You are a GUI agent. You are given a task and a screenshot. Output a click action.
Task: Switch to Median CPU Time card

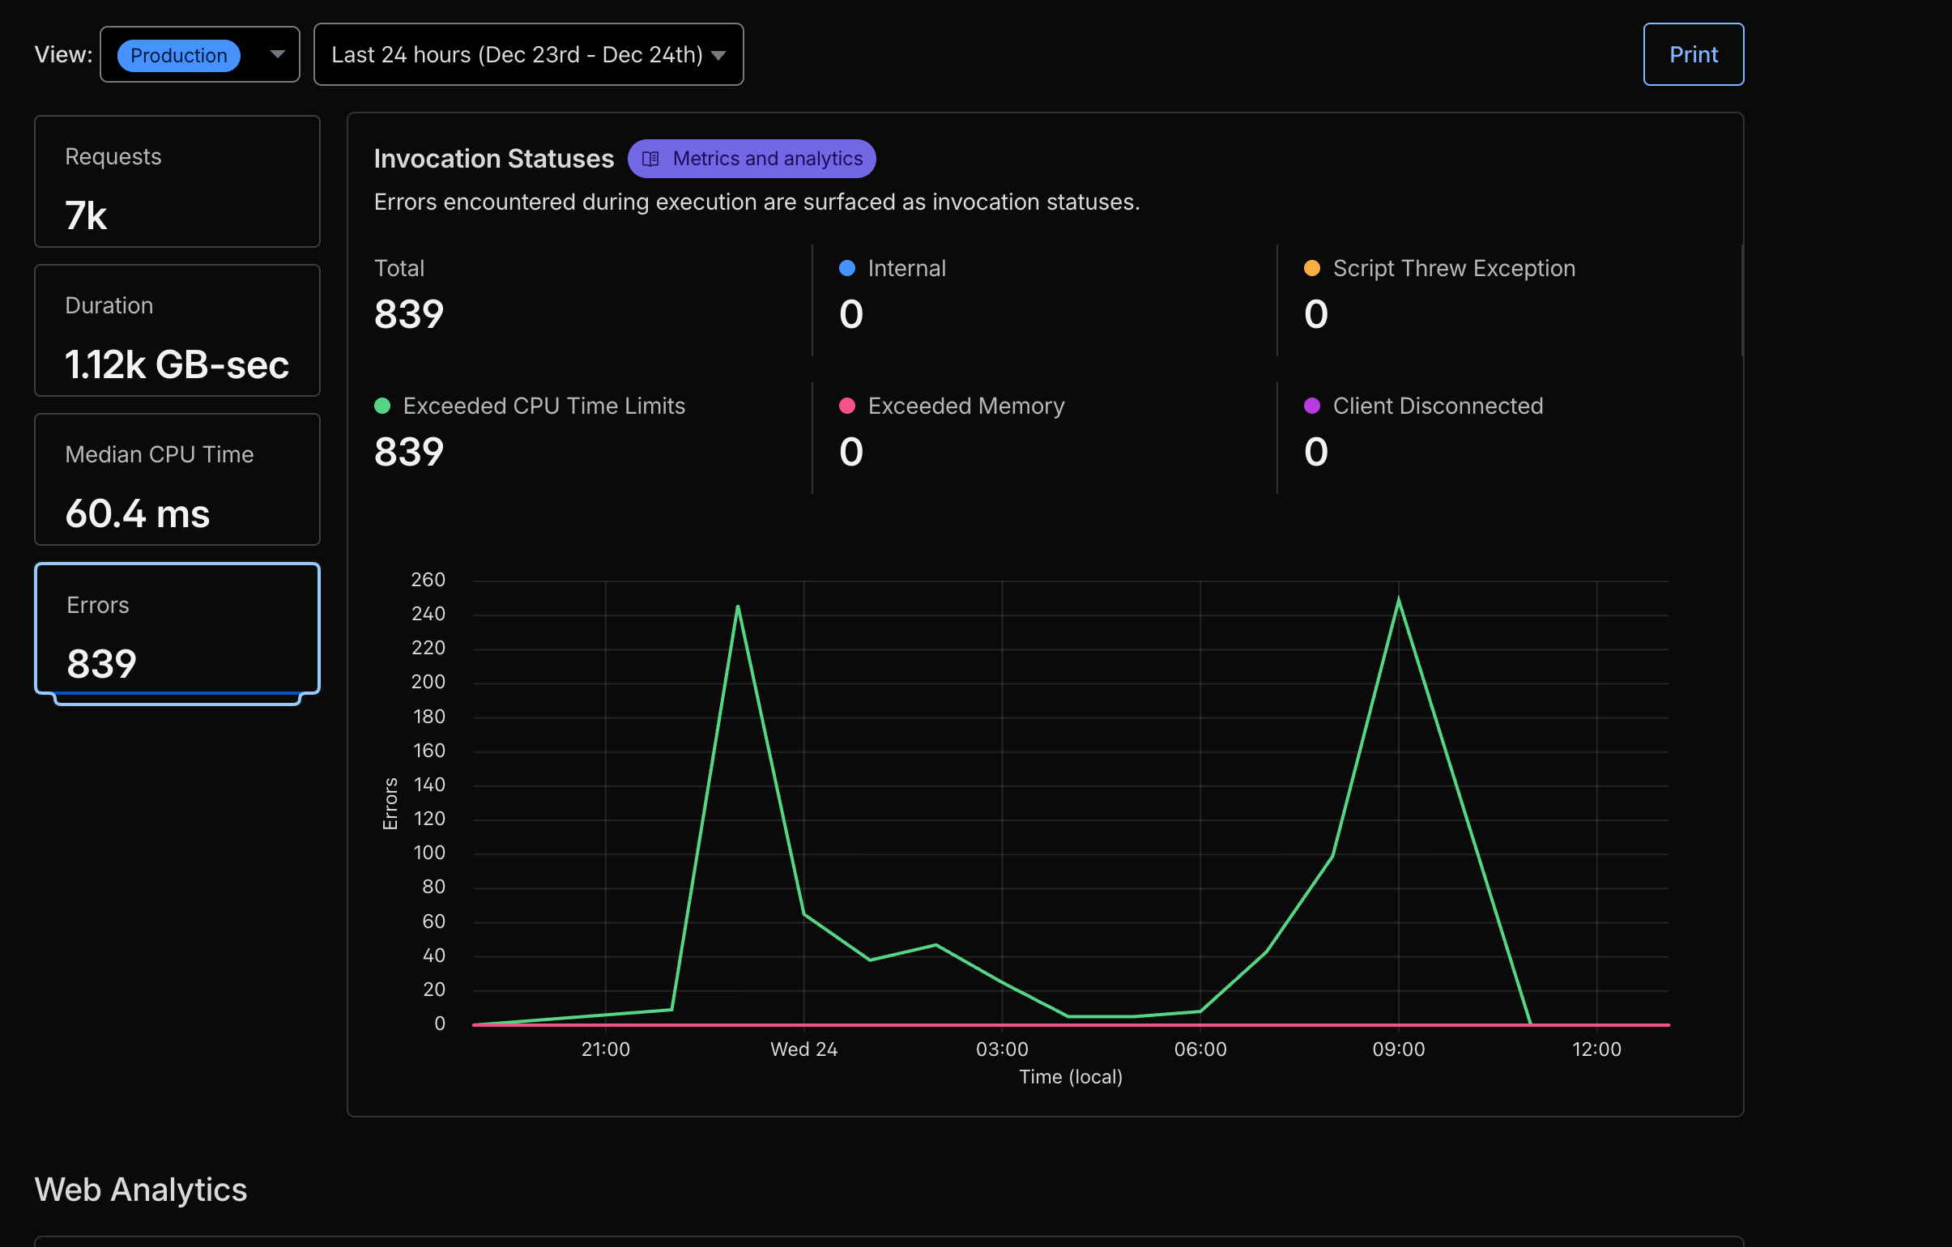177,479
